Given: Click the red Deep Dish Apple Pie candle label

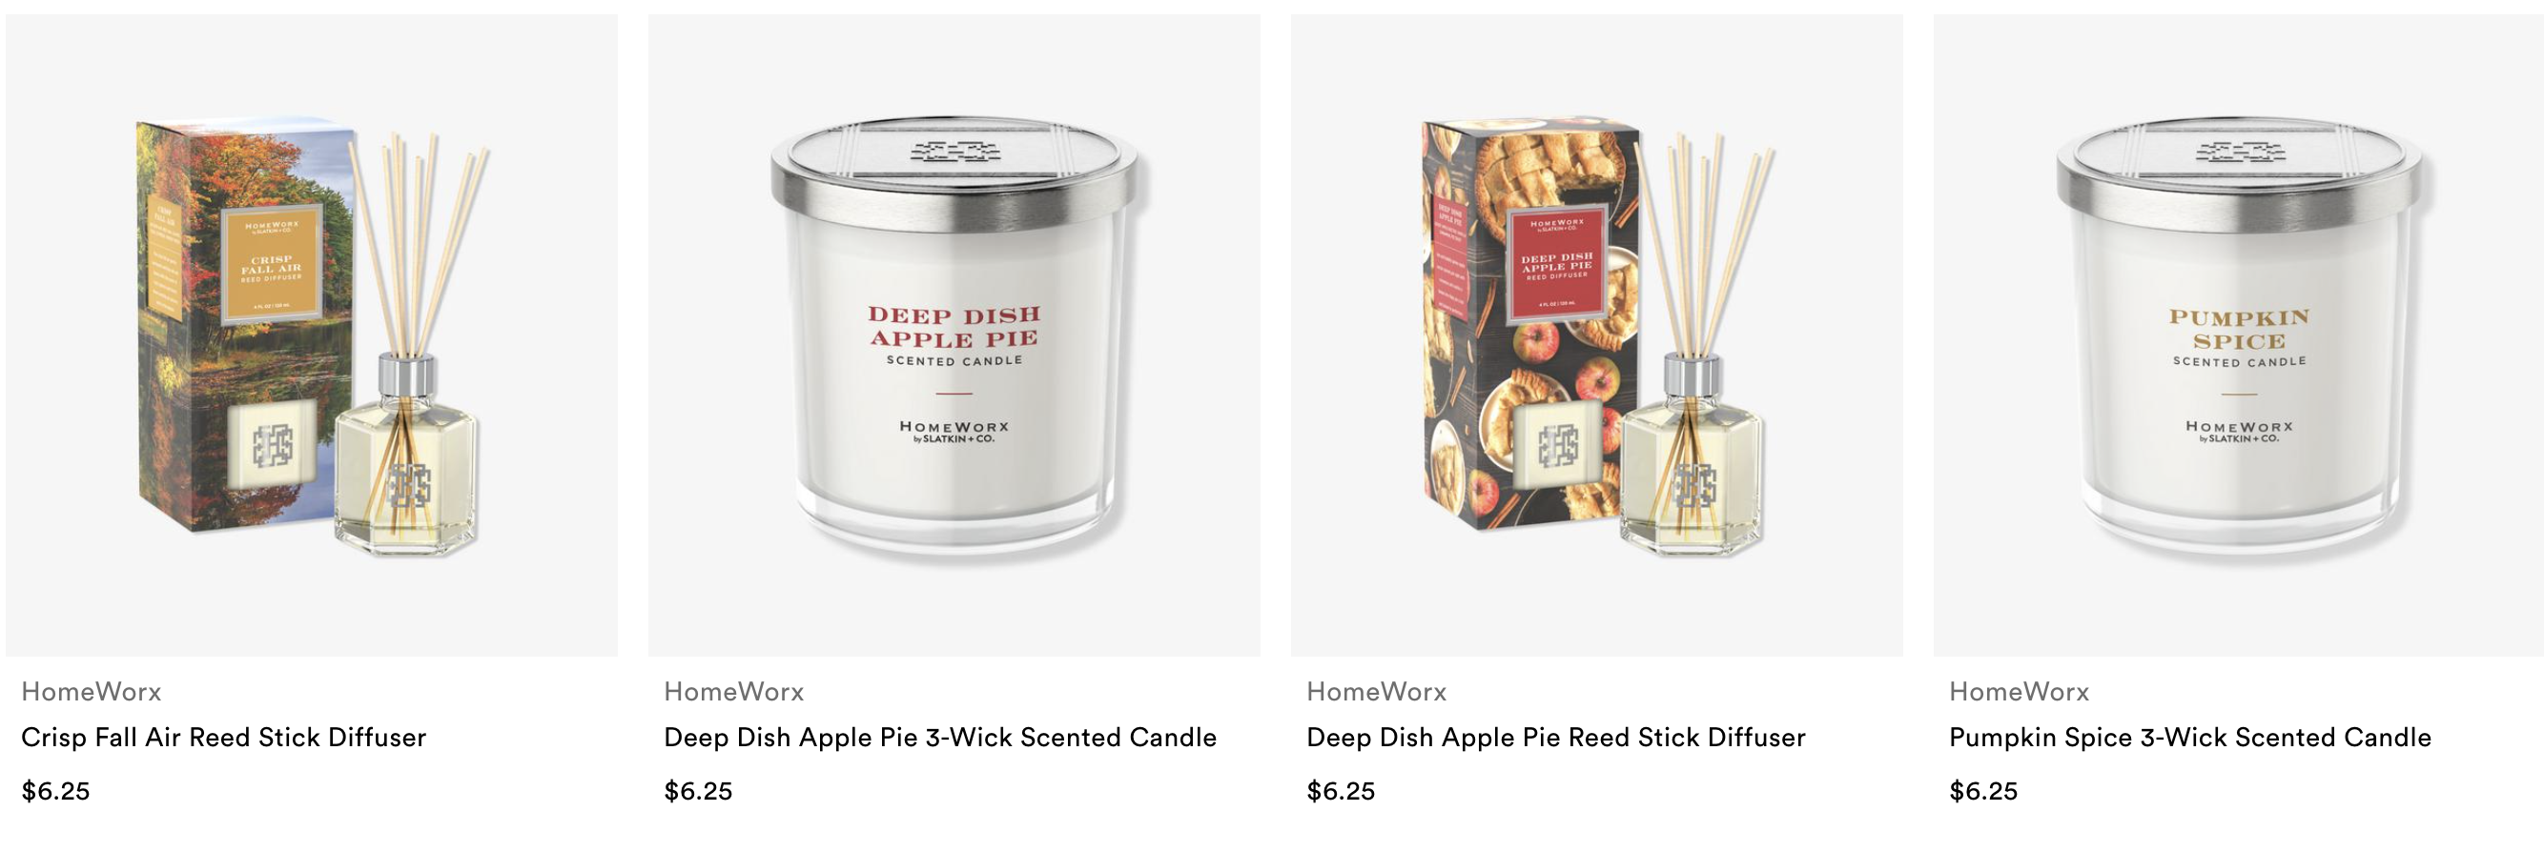Looking at the screenshot, I should click(954, 328).
